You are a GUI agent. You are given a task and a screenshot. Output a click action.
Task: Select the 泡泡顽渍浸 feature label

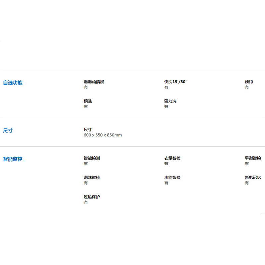[x=94, y=82]
